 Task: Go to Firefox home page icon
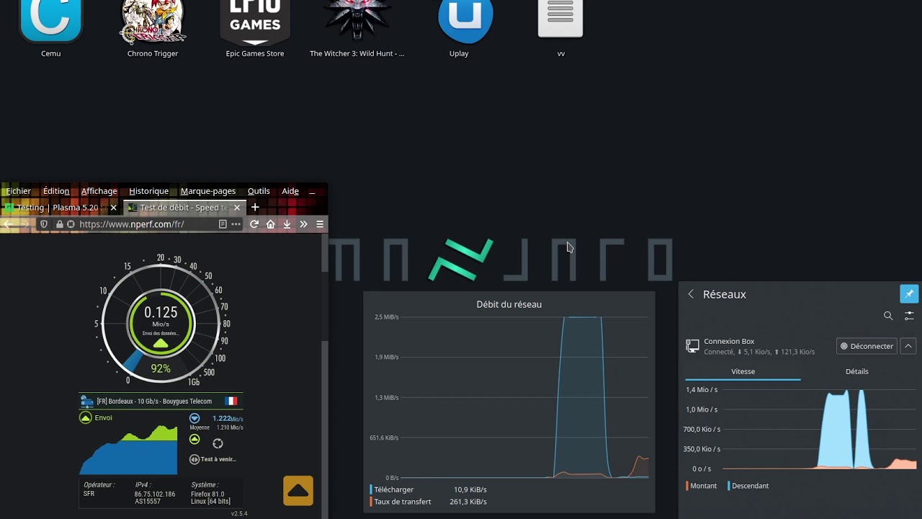[x=271, y=224]
